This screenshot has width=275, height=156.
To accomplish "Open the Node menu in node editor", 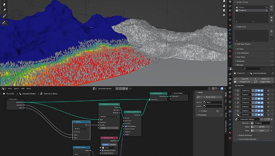I will click(29, 89).
